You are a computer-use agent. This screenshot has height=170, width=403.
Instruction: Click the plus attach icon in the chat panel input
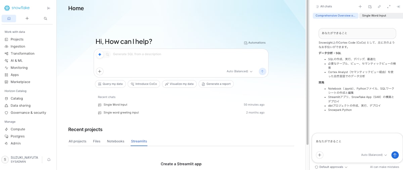(320, 155)
